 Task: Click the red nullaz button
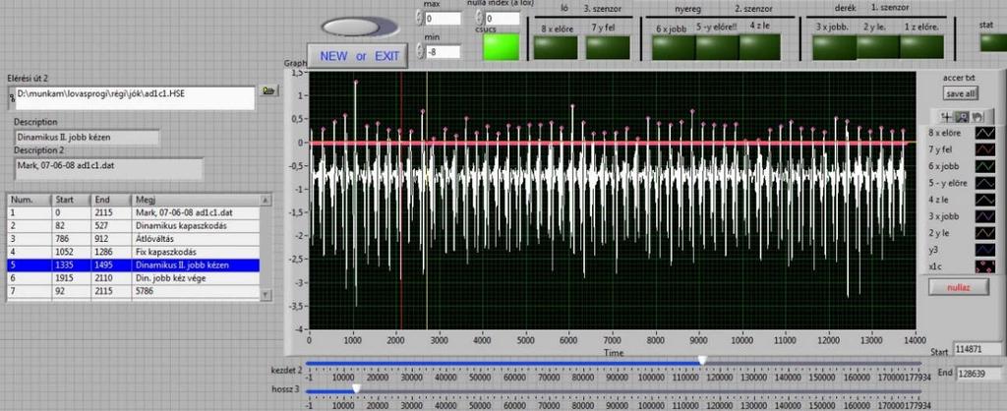pyautogui.click(x=958, y=288)
